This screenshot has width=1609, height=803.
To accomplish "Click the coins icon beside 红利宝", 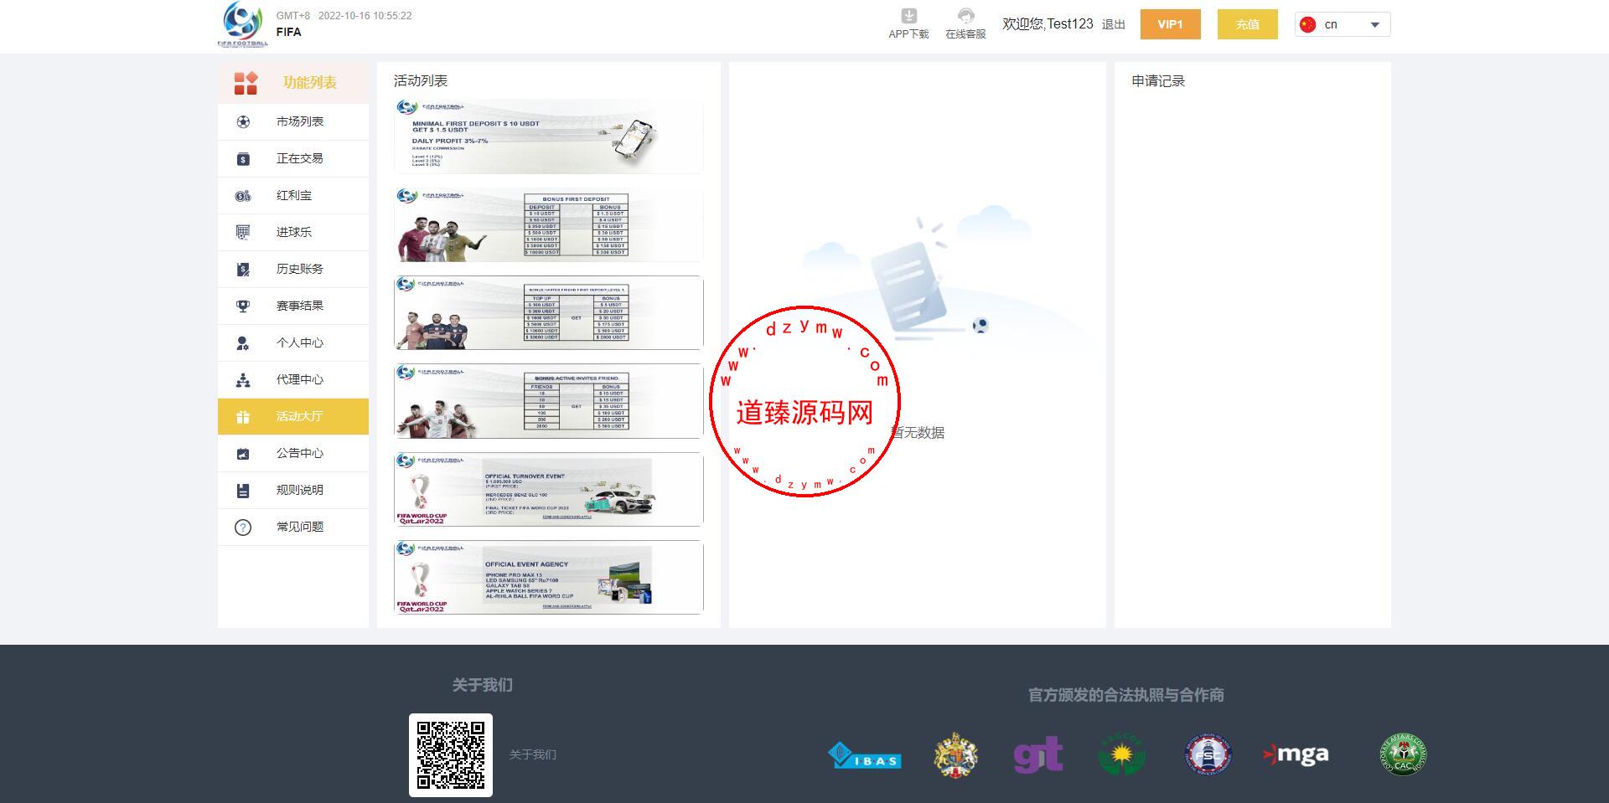I will pyautogui.click(x=243, y=195).
